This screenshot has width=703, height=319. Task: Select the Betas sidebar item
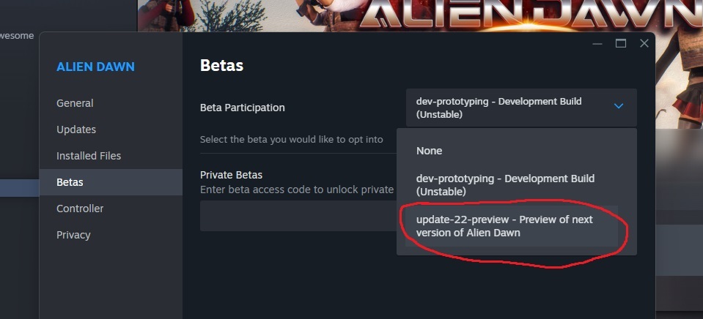[x=70, y=182]
